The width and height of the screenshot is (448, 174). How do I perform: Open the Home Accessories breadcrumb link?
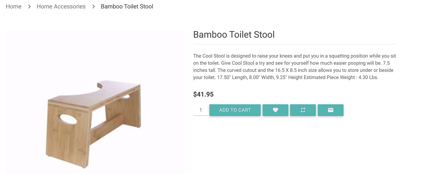click(x=61, y=6)
